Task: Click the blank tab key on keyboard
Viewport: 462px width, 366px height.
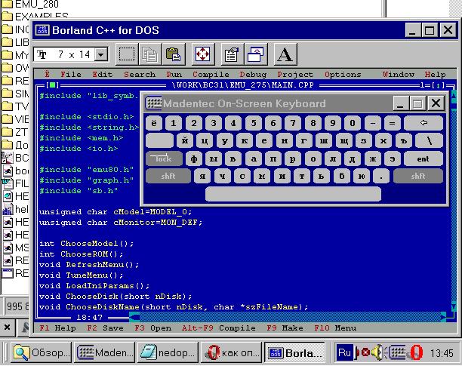Action: click(159, 141)
